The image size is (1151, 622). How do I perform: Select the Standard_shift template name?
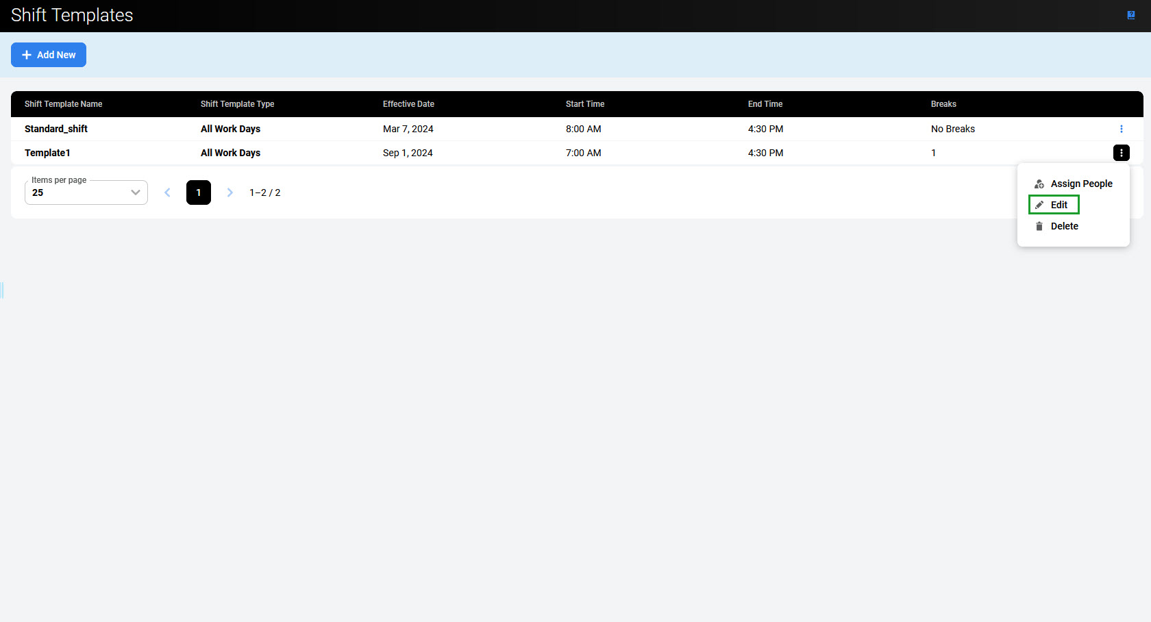[56, 129]
